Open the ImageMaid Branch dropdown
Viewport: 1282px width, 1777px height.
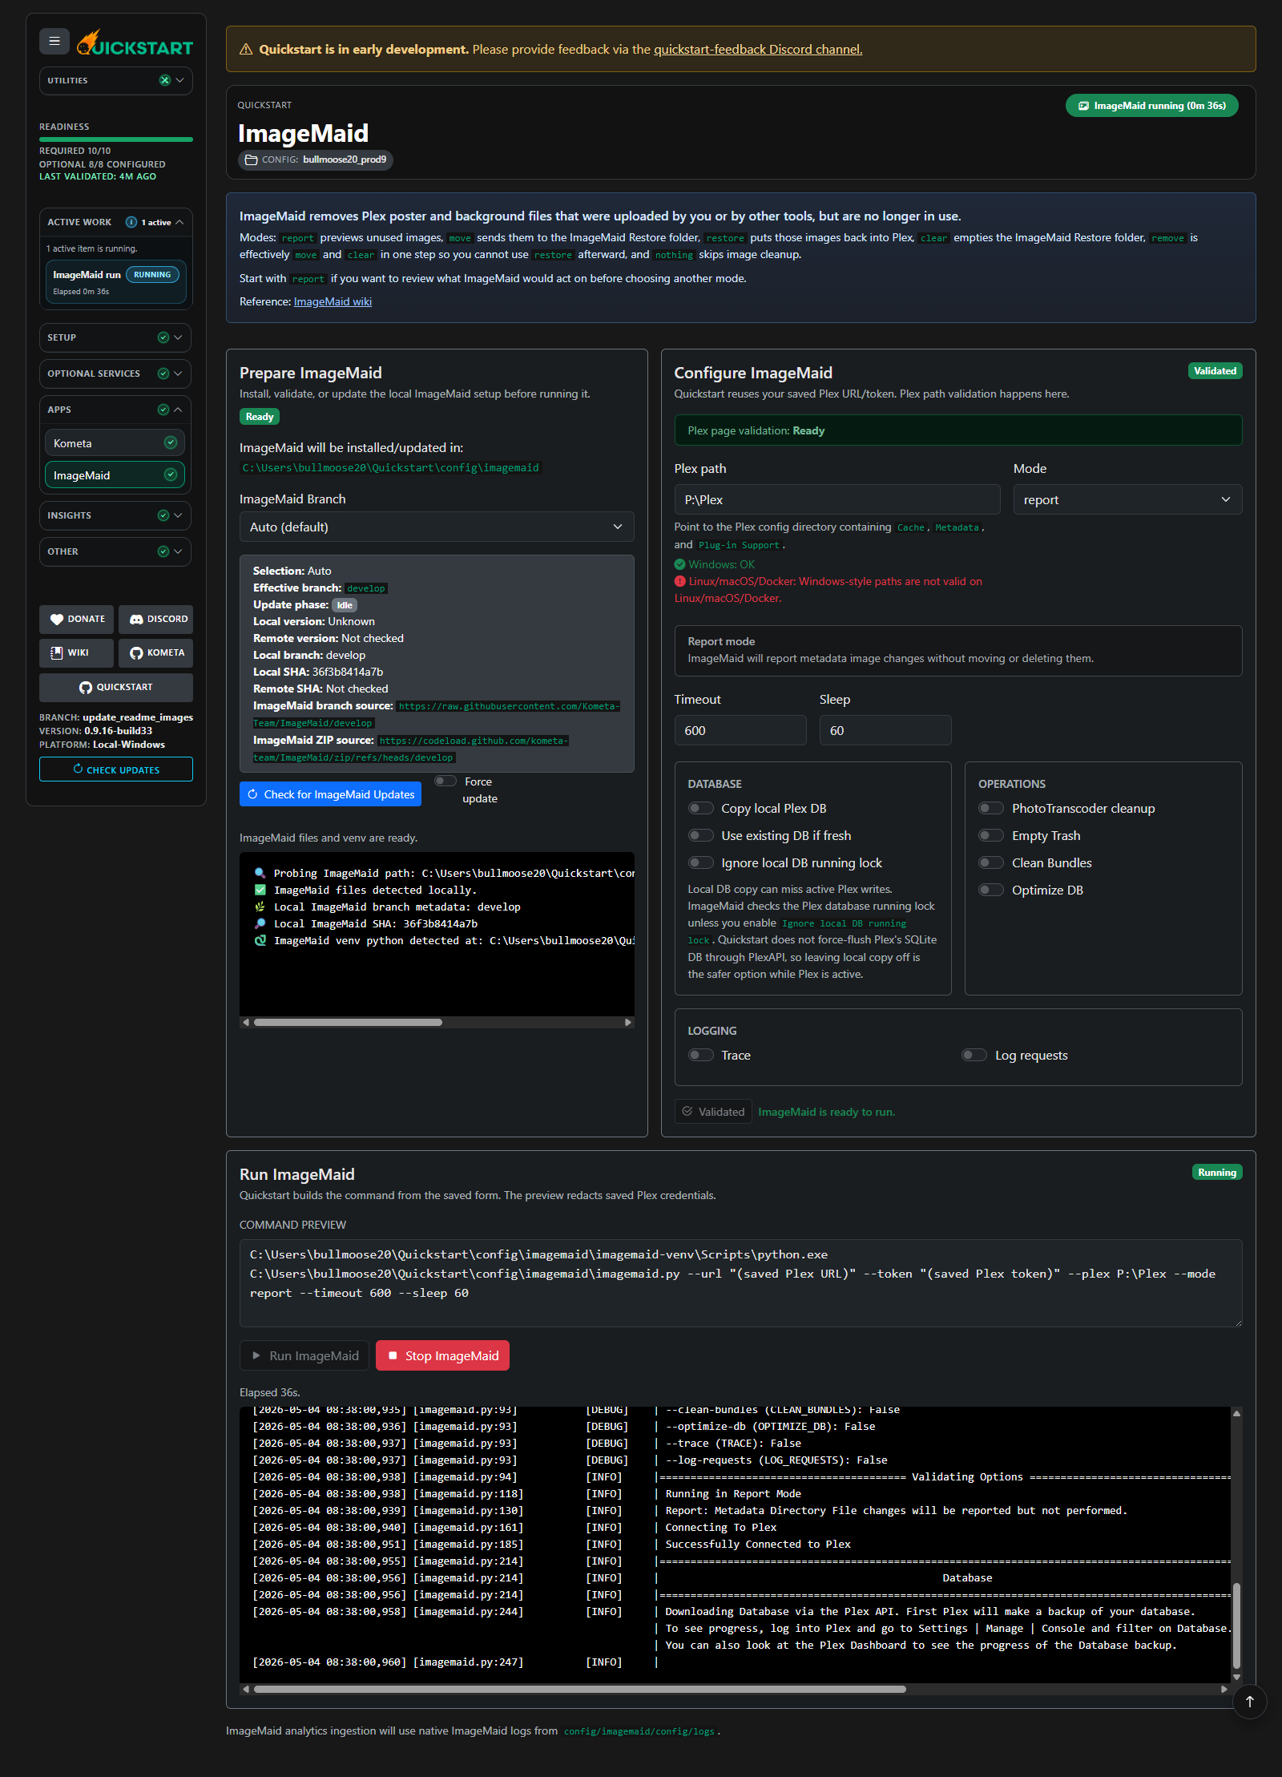point(437,527)
